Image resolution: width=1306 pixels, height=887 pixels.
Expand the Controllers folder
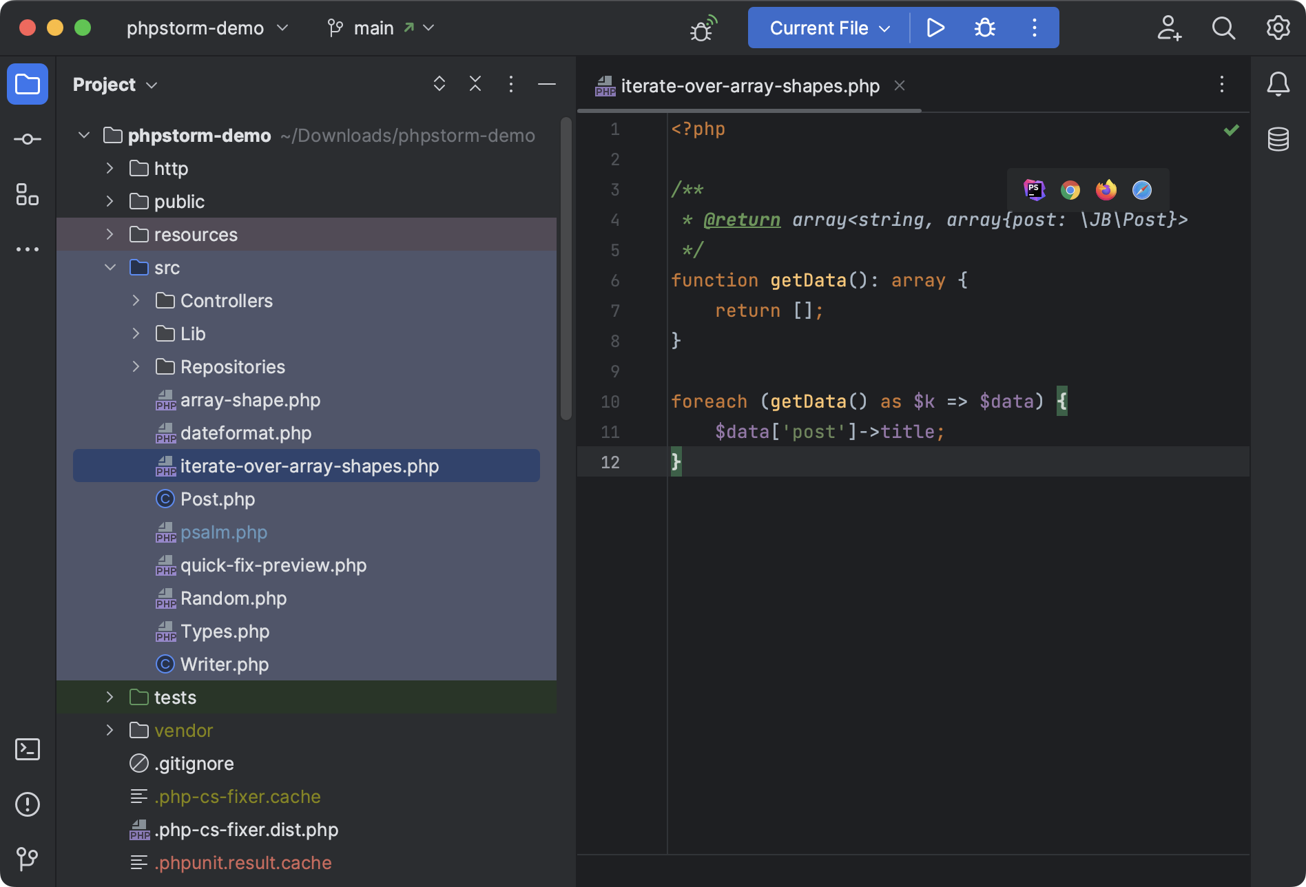[x=135, y=300]
